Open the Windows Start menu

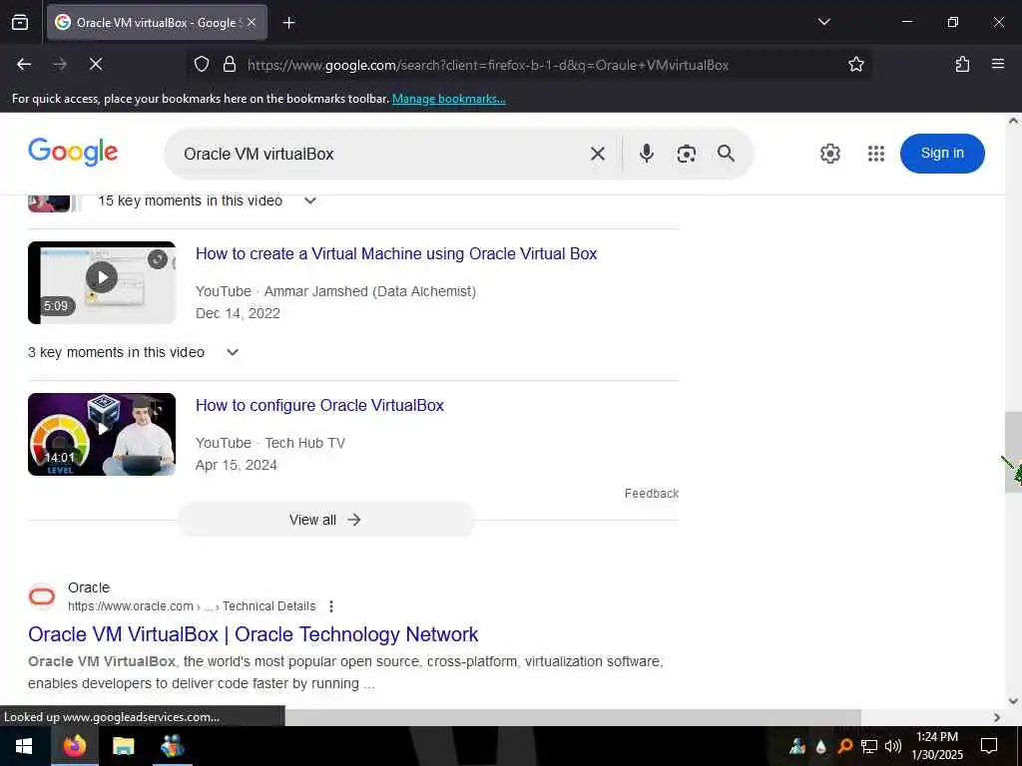coord(24,746)
